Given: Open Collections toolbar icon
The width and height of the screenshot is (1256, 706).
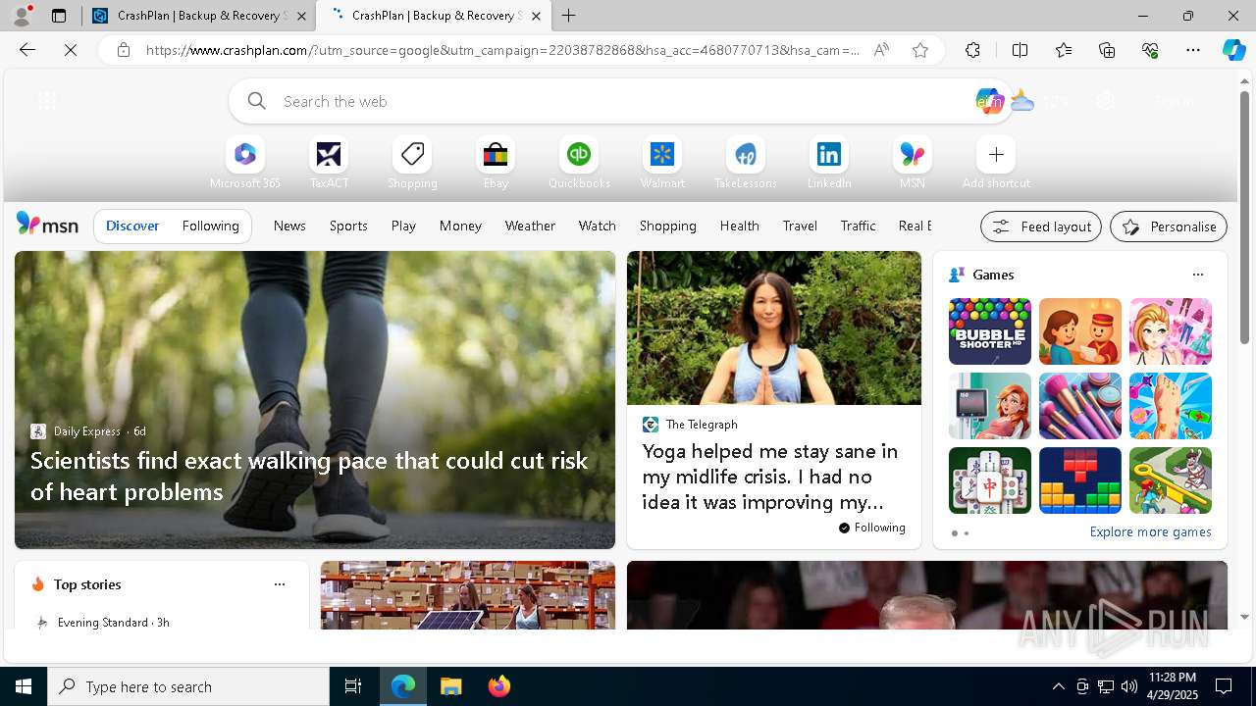Looking at the screenshot, I should (1107, 50).
